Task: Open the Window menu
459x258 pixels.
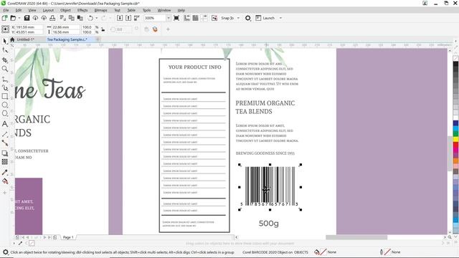Action: (164, 10)
